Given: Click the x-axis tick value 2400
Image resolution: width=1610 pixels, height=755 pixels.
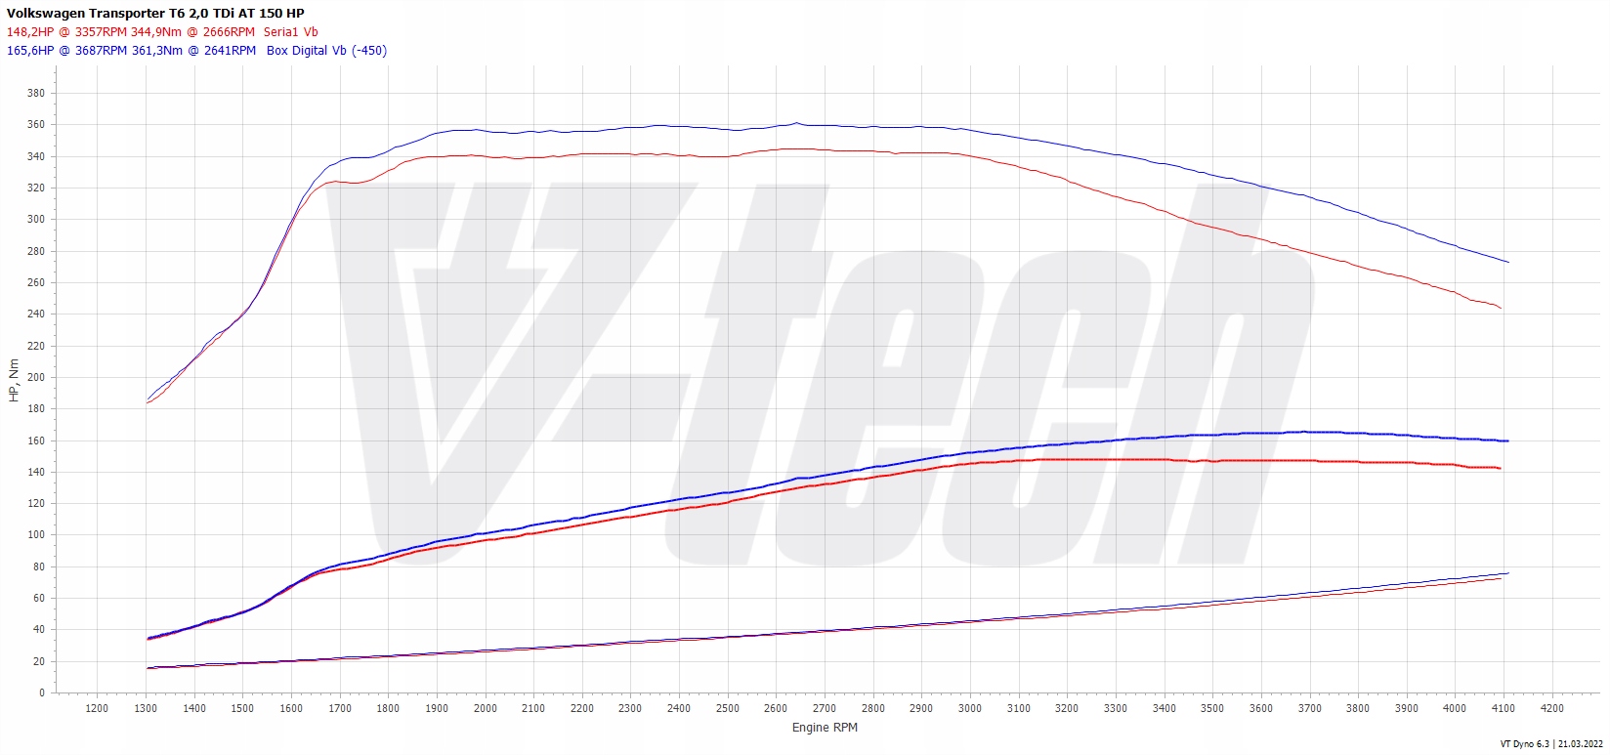Looking at the screenshot, I should tap(679, 709).
